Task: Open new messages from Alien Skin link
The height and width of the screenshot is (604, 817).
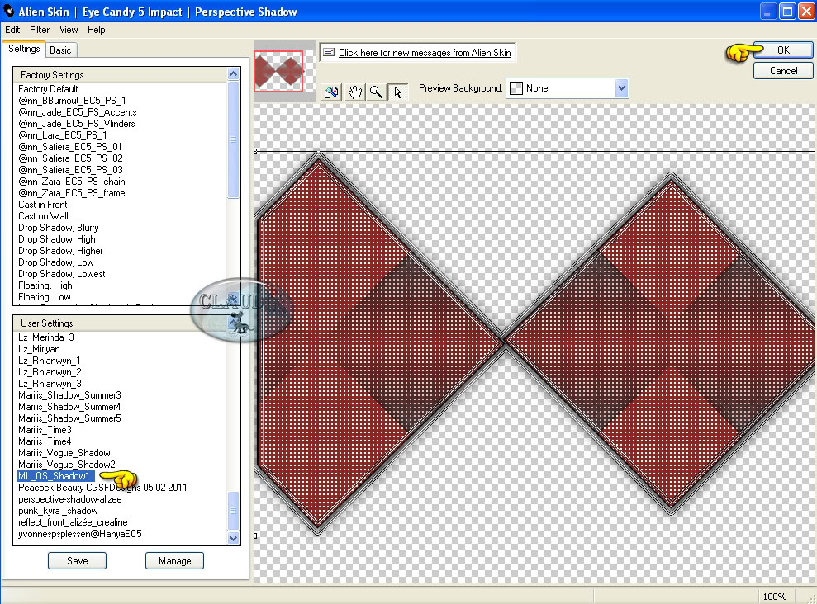Action: tap(425, 53)
